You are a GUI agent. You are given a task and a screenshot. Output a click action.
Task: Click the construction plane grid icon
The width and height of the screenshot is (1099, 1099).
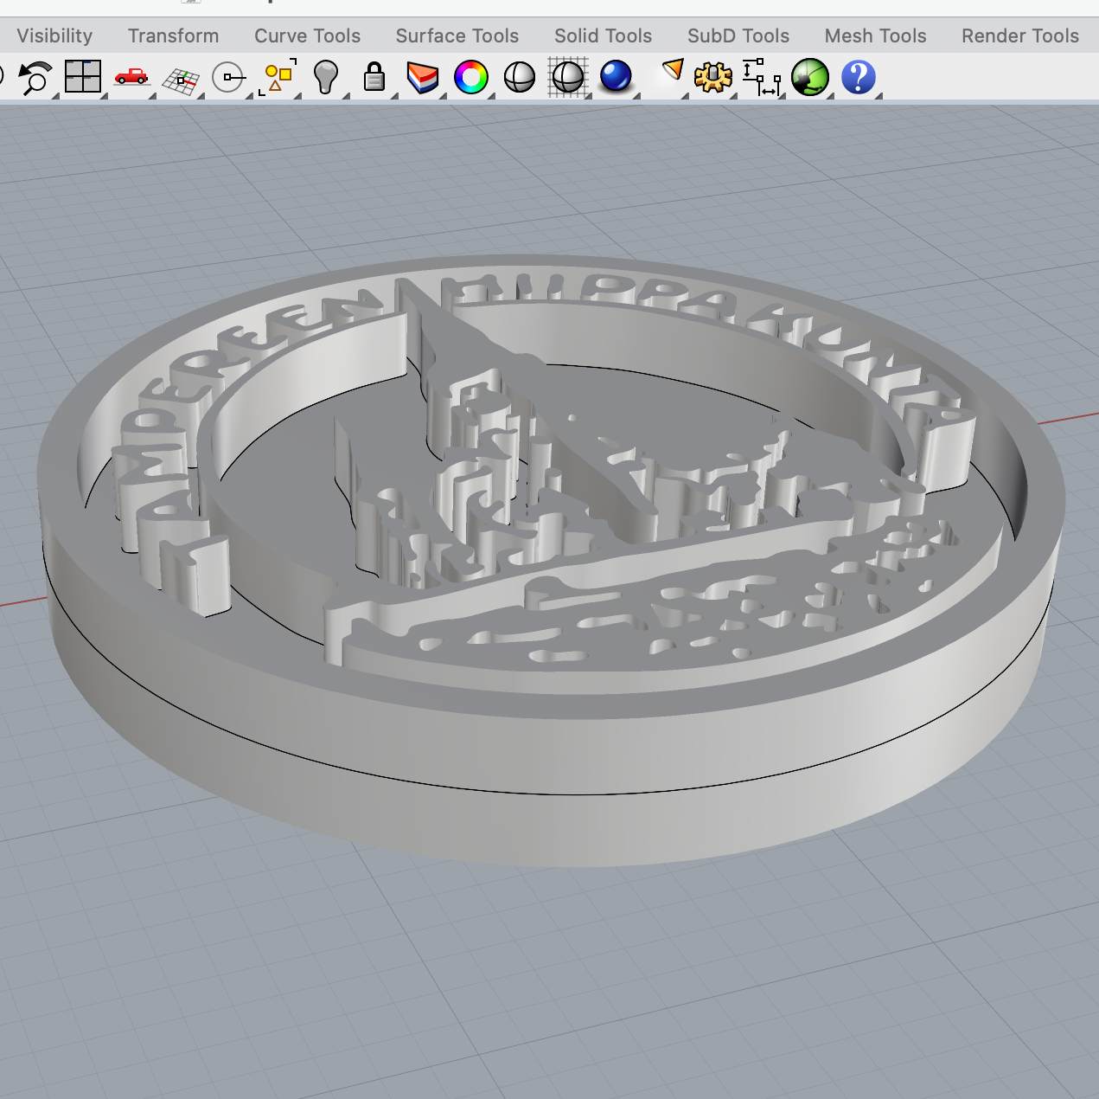(181, 80)
